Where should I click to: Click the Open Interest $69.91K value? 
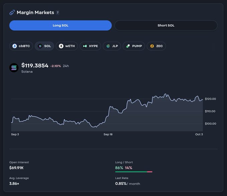(x=16, y=168)
